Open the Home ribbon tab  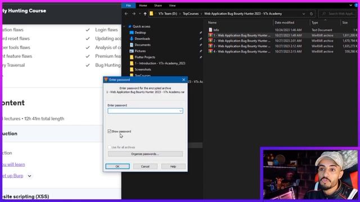(x=143, y=6)
